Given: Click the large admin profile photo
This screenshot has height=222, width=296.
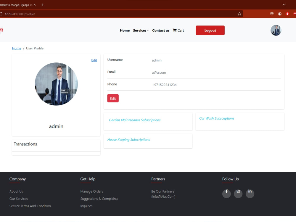Looking at the screenshot, I should pyautogui.click(x=56, y=84).
